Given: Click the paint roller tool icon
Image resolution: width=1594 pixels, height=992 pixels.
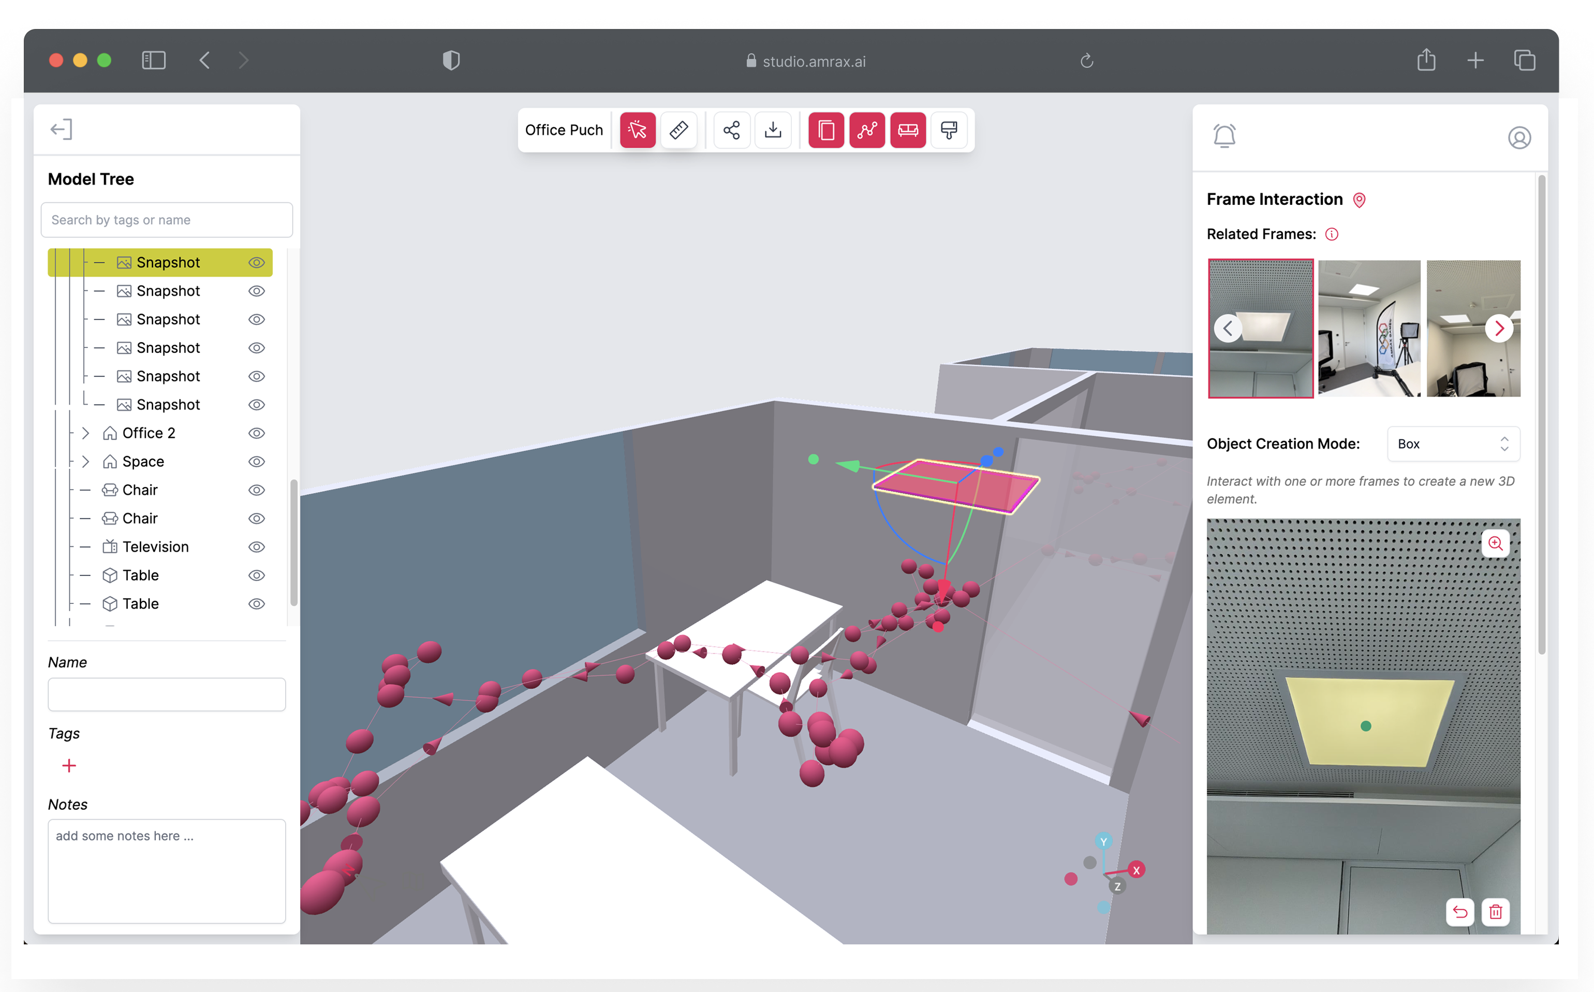Looking at the screenshot, I should 949,130.
